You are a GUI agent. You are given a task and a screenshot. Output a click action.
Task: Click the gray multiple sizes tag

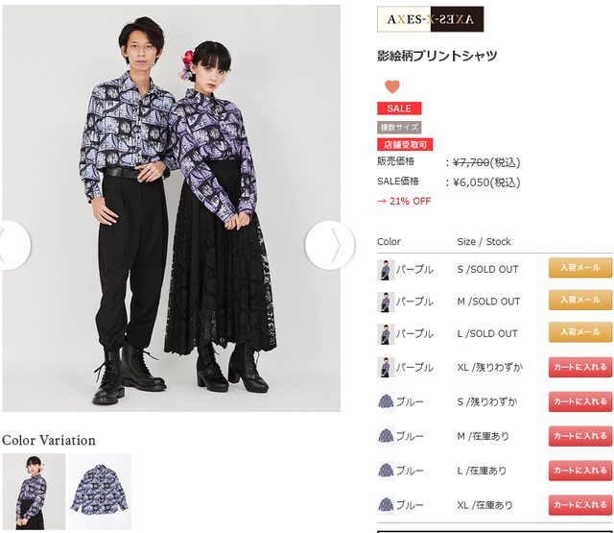tap(399, 127)
